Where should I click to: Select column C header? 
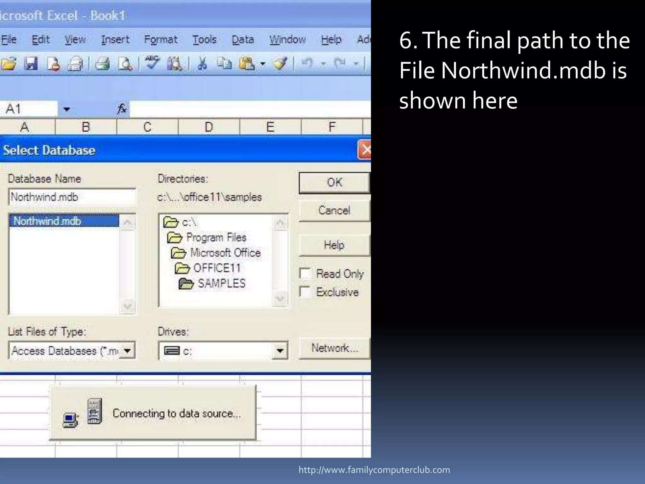click(147, 127)
